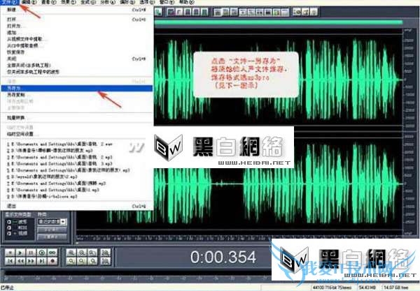Click the Zoom Out Horizontally magnifier icon
The height and width of the screenshot is (291, 420).
coord(82,253)
